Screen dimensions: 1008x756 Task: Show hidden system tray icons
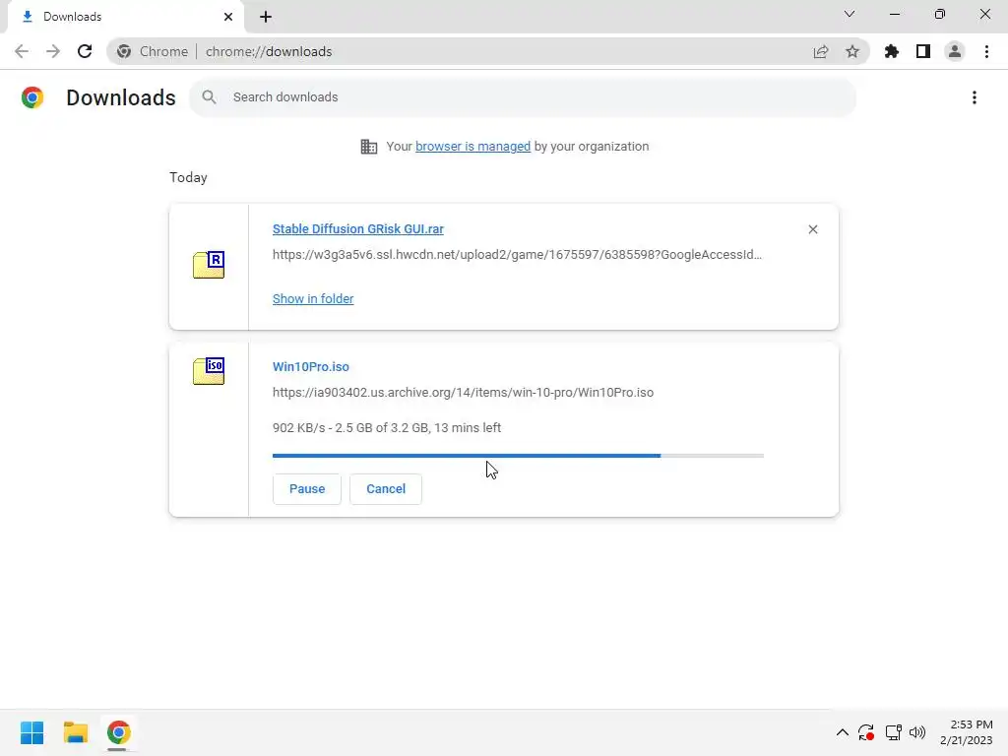(843, 732)
